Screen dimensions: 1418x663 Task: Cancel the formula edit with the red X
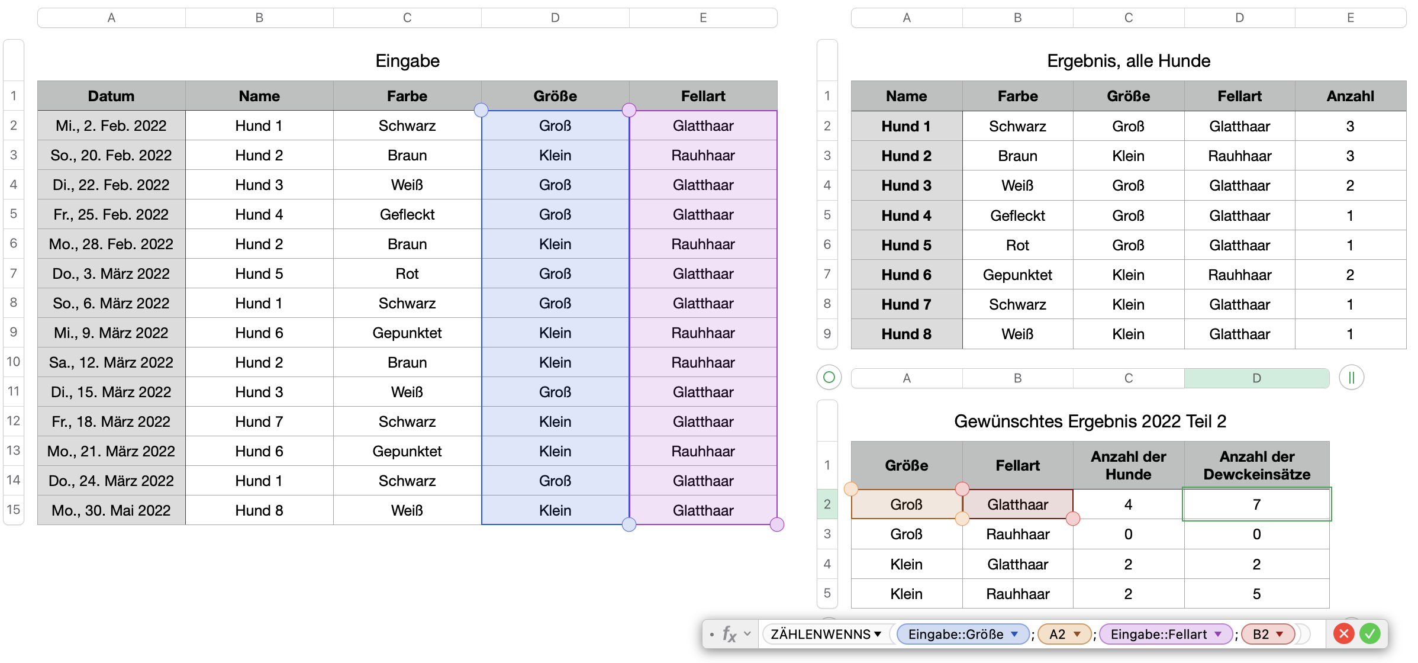pos(1343,634)
